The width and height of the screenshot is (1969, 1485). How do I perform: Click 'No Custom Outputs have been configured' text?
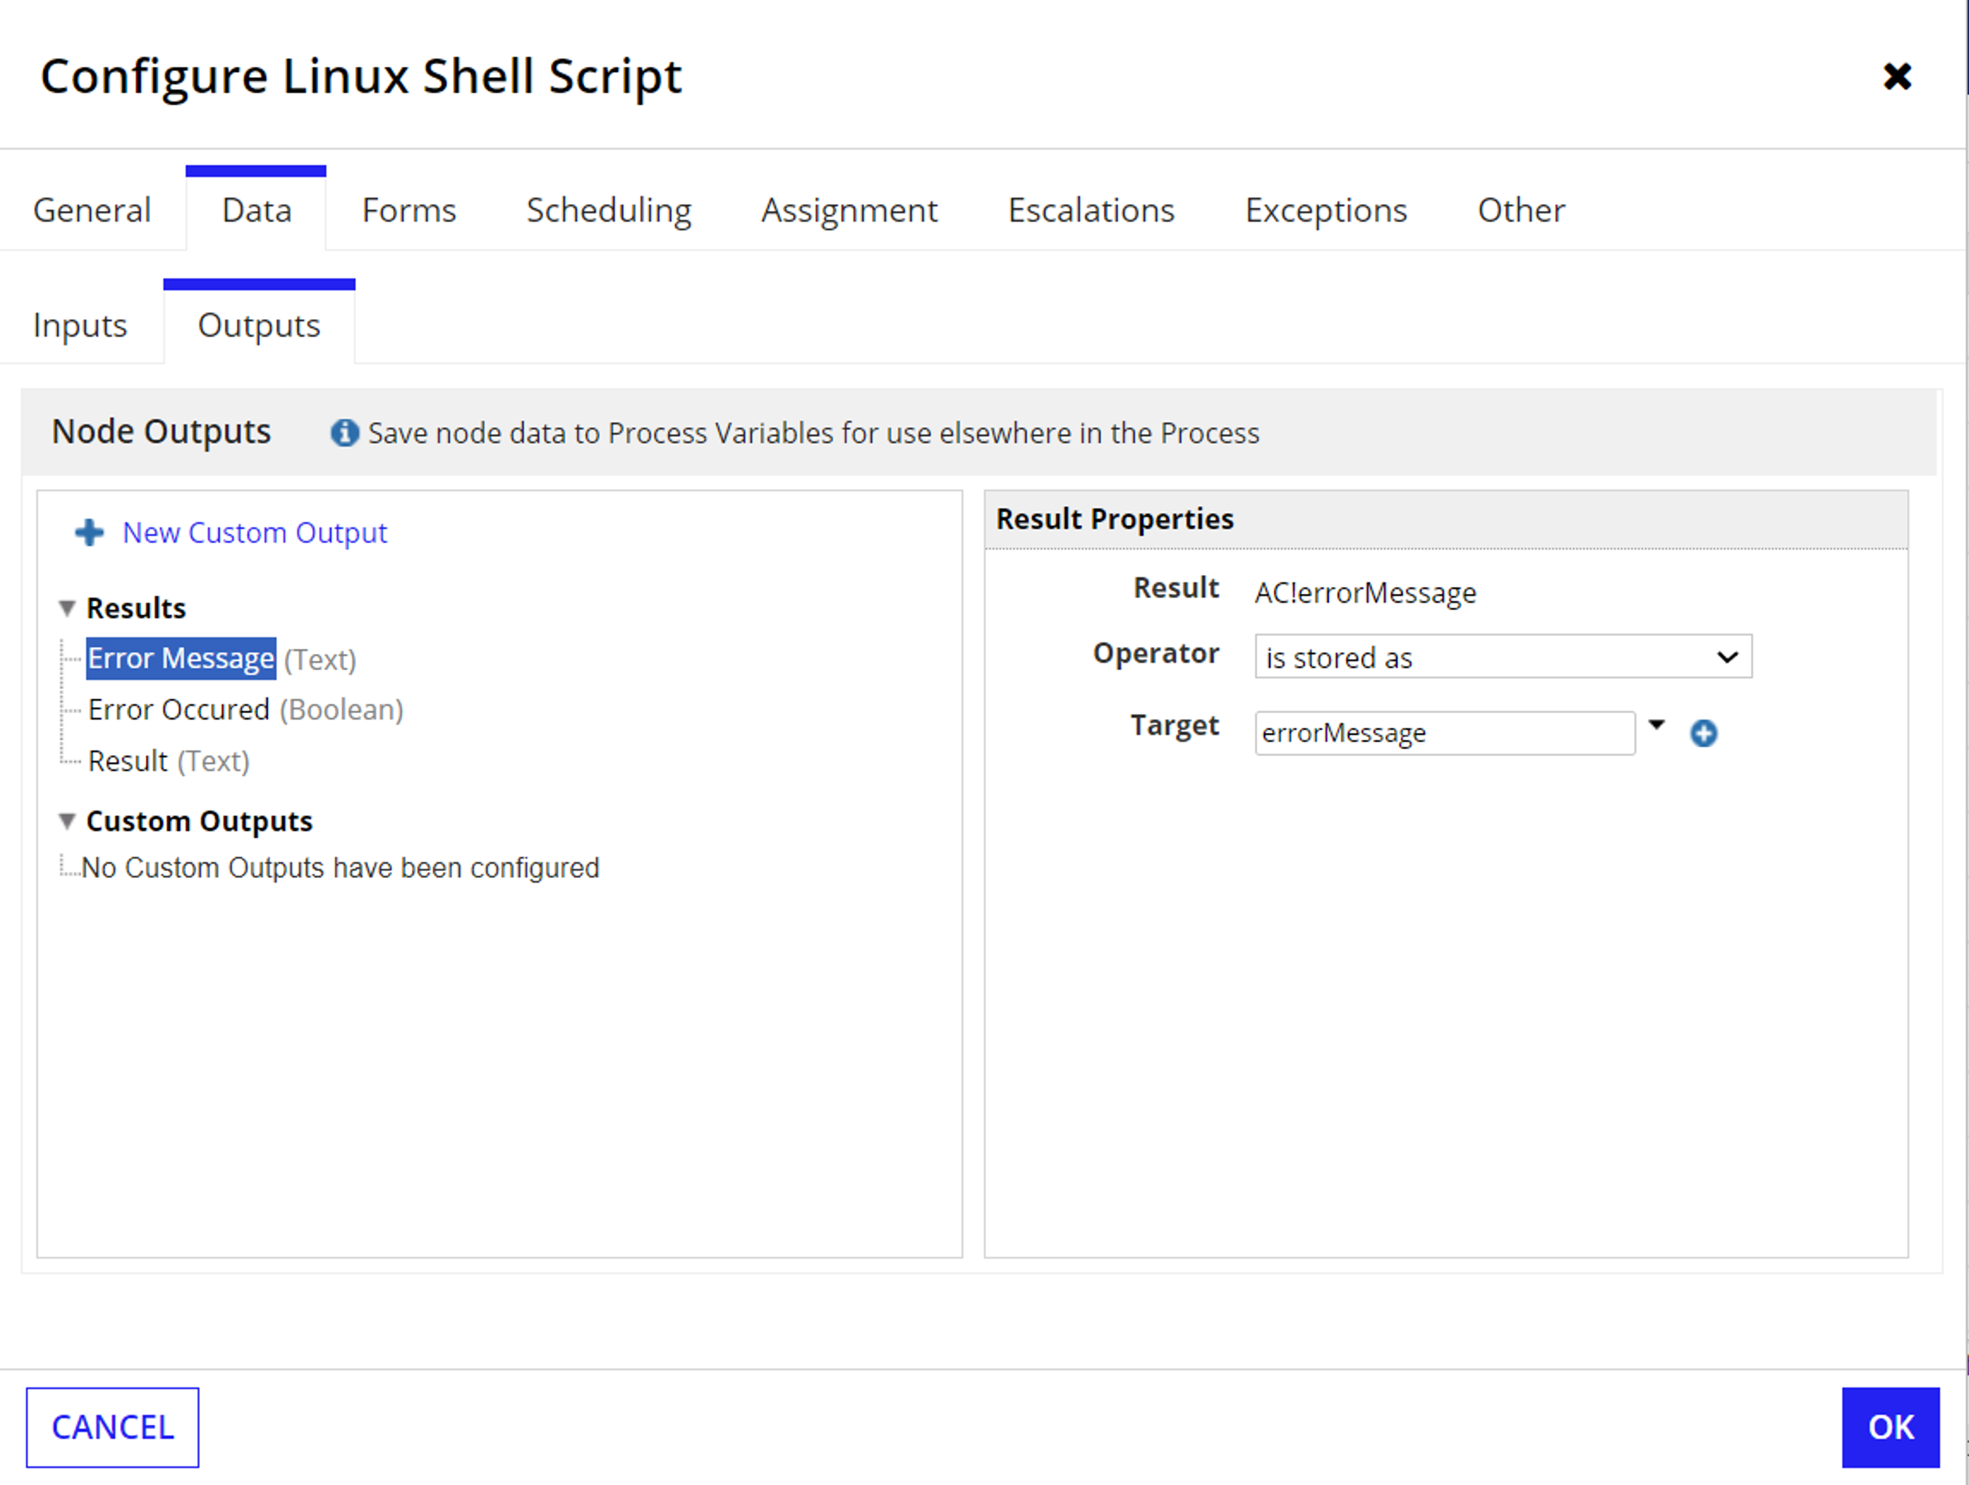[340, 868]
